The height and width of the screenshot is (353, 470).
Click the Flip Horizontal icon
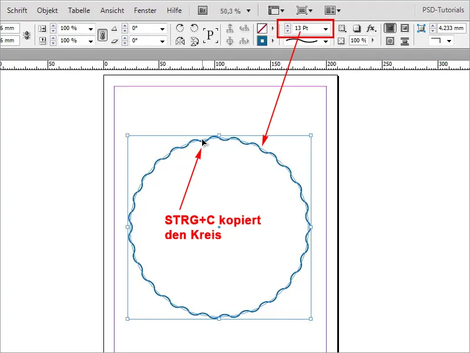(x=181, y=41)
